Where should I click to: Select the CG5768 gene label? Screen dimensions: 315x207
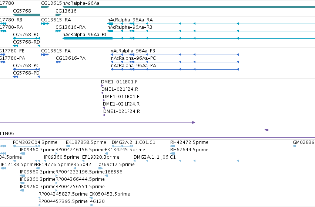coord(22,11)
